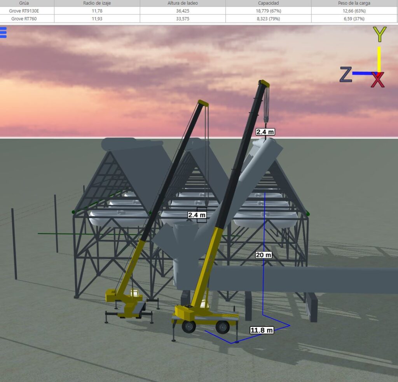Select the Grove RT9130E crane row
The image size is (398, 382).
click(x=199, y=11)
